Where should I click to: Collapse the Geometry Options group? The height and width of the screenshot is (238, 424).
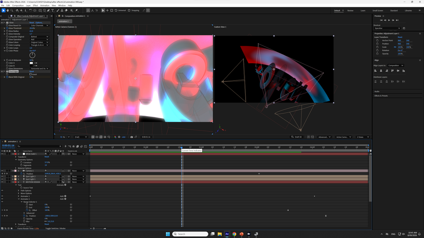(x=16, y=160)
